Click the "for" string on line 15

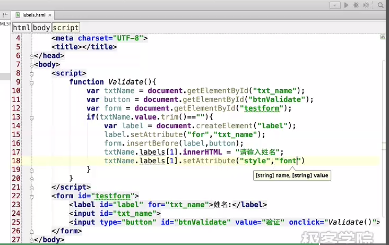[198, 134]
